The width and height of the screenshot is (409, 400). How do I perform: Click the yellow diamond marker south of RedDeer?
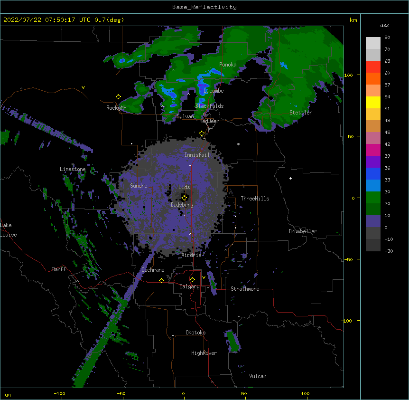pyautogui.click(x=202, y=133)
